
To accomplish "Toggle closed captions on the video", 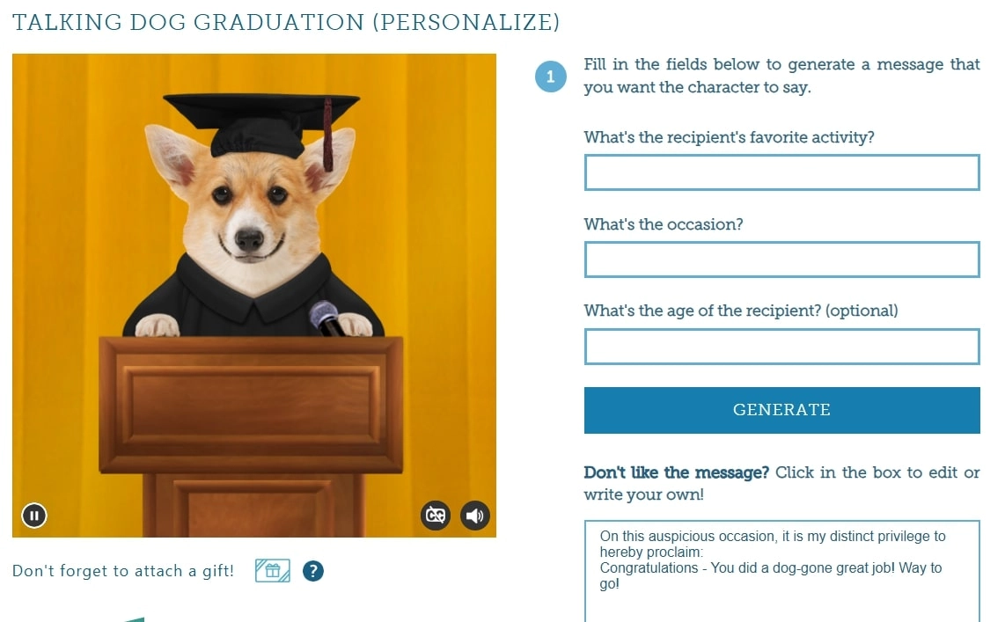I will (436, 516).
